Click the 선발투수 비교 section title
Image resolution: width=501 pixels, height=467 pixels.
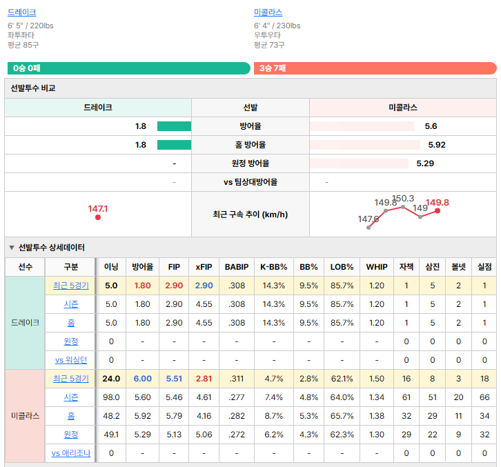point(33,88)
